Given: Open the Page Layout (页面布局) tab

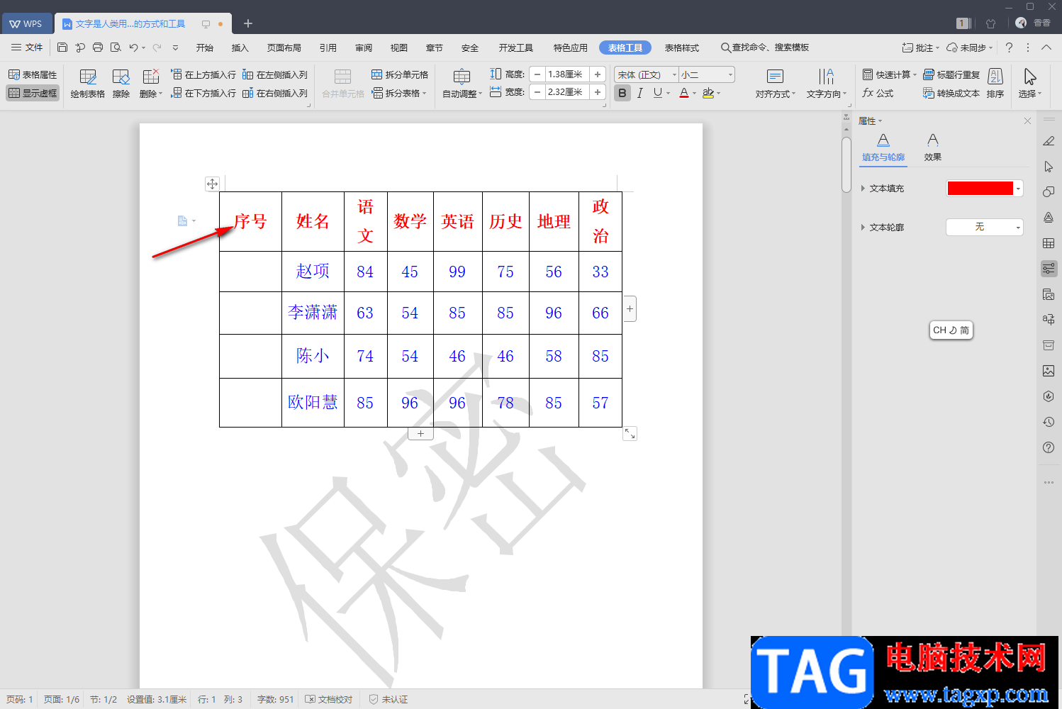Looking at the screenshot, I should pyautogui.click(x=284, y=48).
